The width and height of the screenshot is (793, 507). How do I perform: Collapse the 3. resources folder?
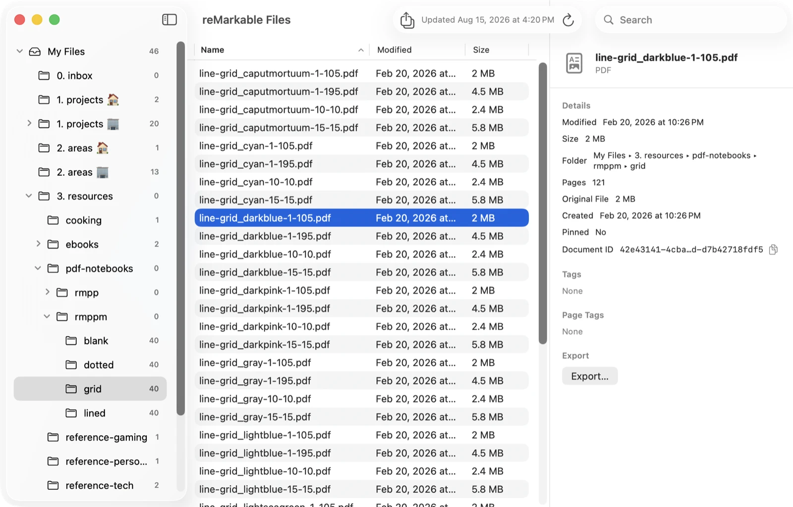click(29, 196)
